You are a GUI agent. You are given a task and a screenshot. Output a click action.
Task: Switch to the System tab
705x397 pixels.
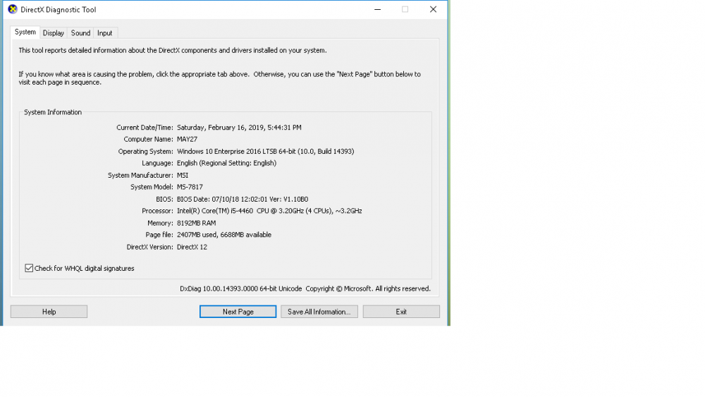pos(25,32)
